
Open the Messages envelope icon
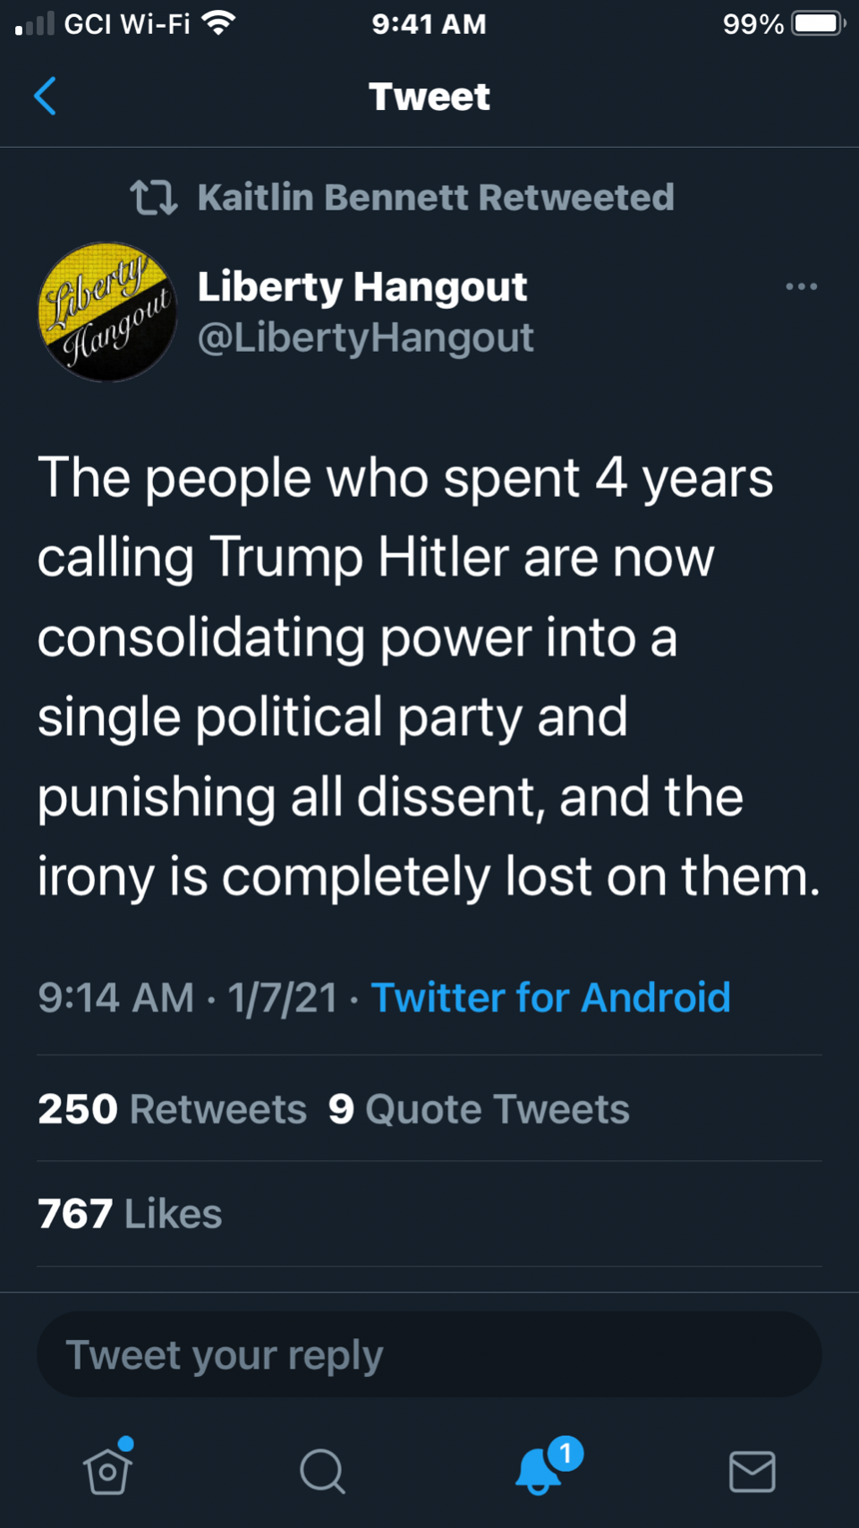point(752,1471)
